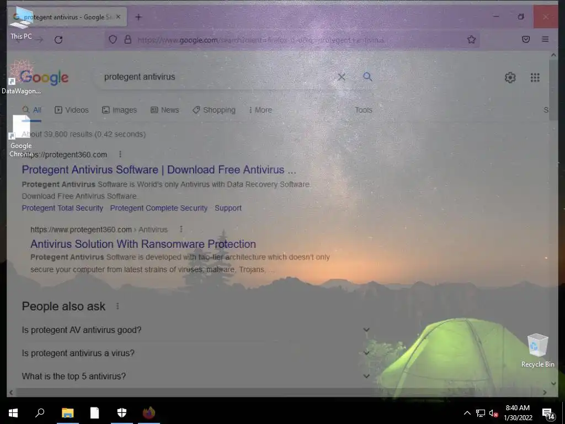Open the People also ask options menu

point(118,306)
